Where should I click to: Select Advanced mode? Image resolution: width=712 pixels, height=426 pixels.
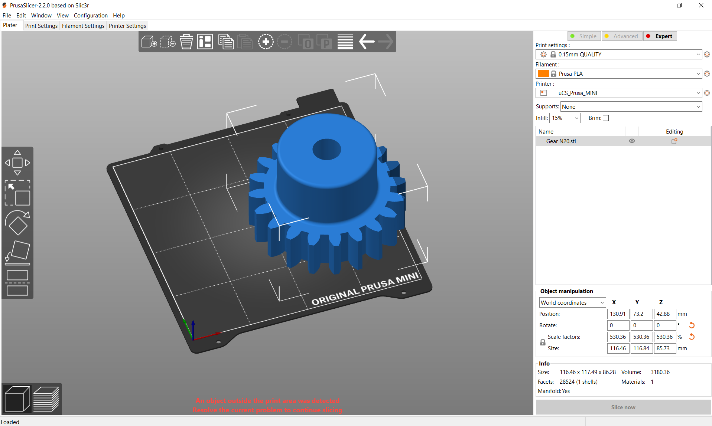pos(622,36)
